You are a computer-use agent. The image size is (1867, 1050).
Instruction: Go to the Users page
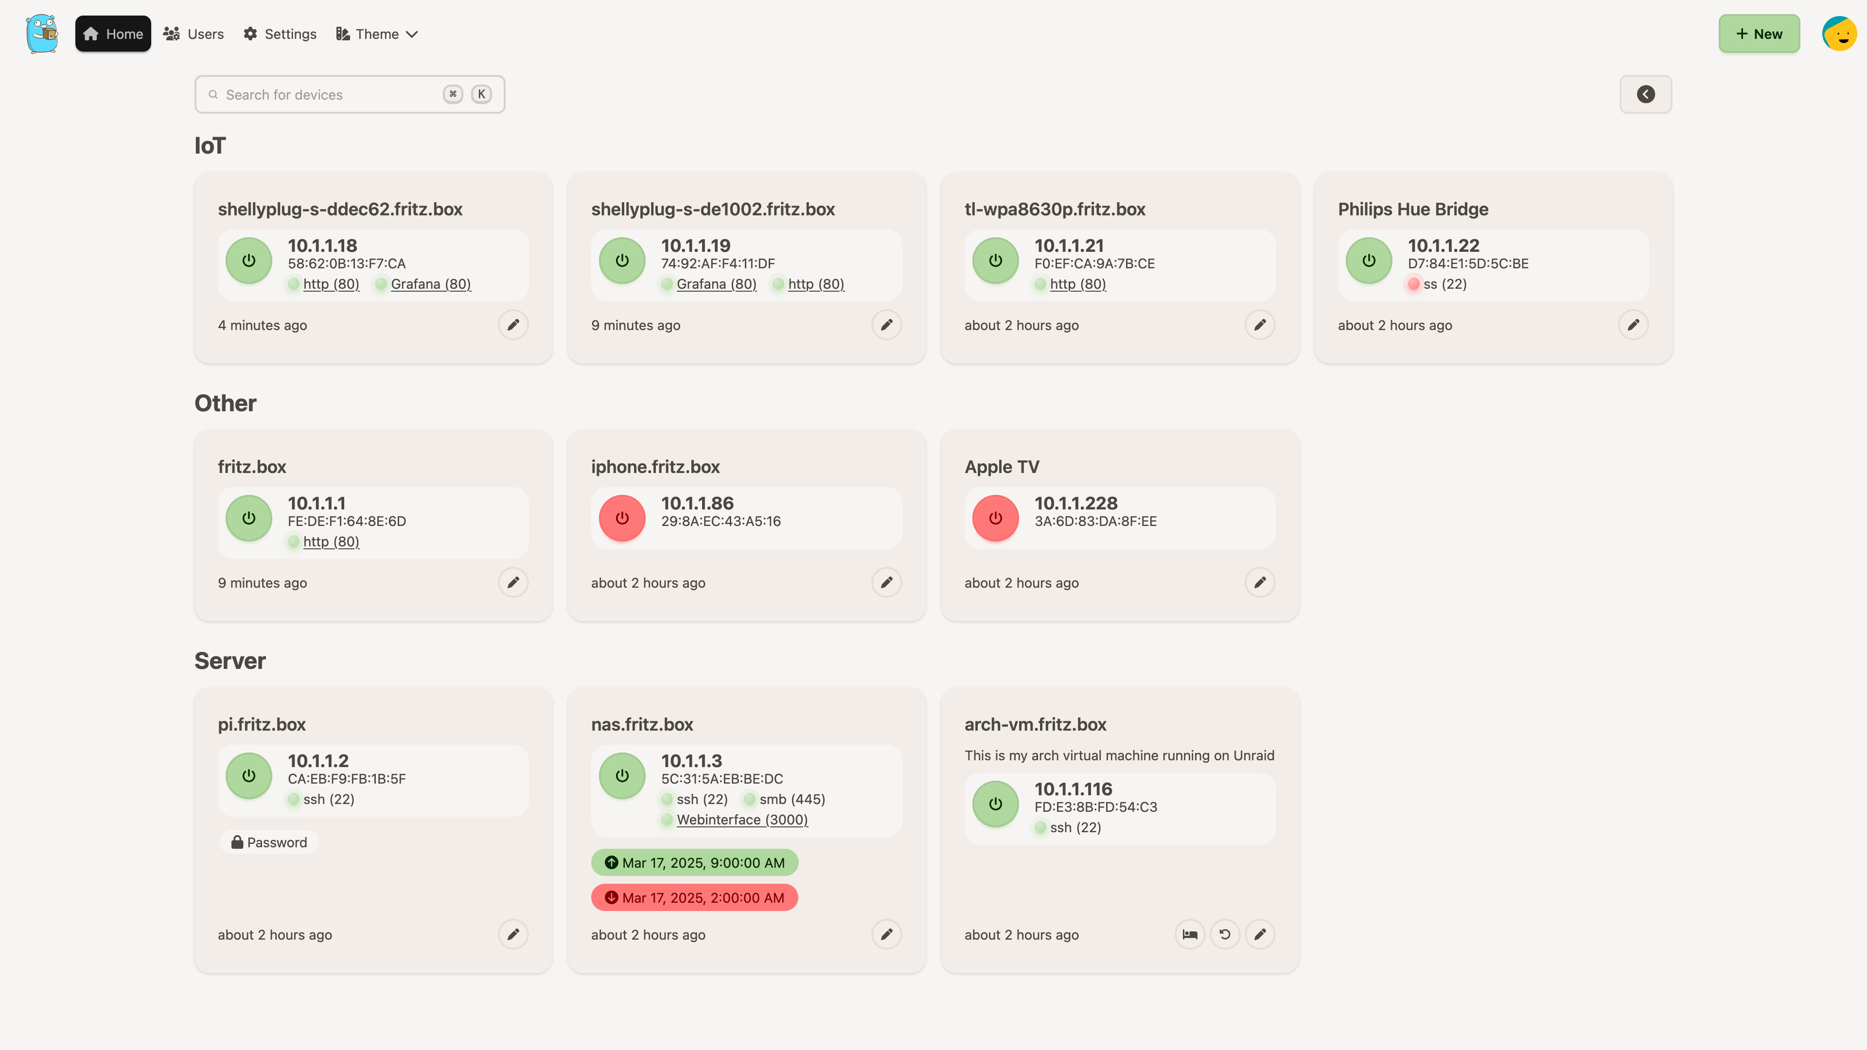click(x=194, y=34)
